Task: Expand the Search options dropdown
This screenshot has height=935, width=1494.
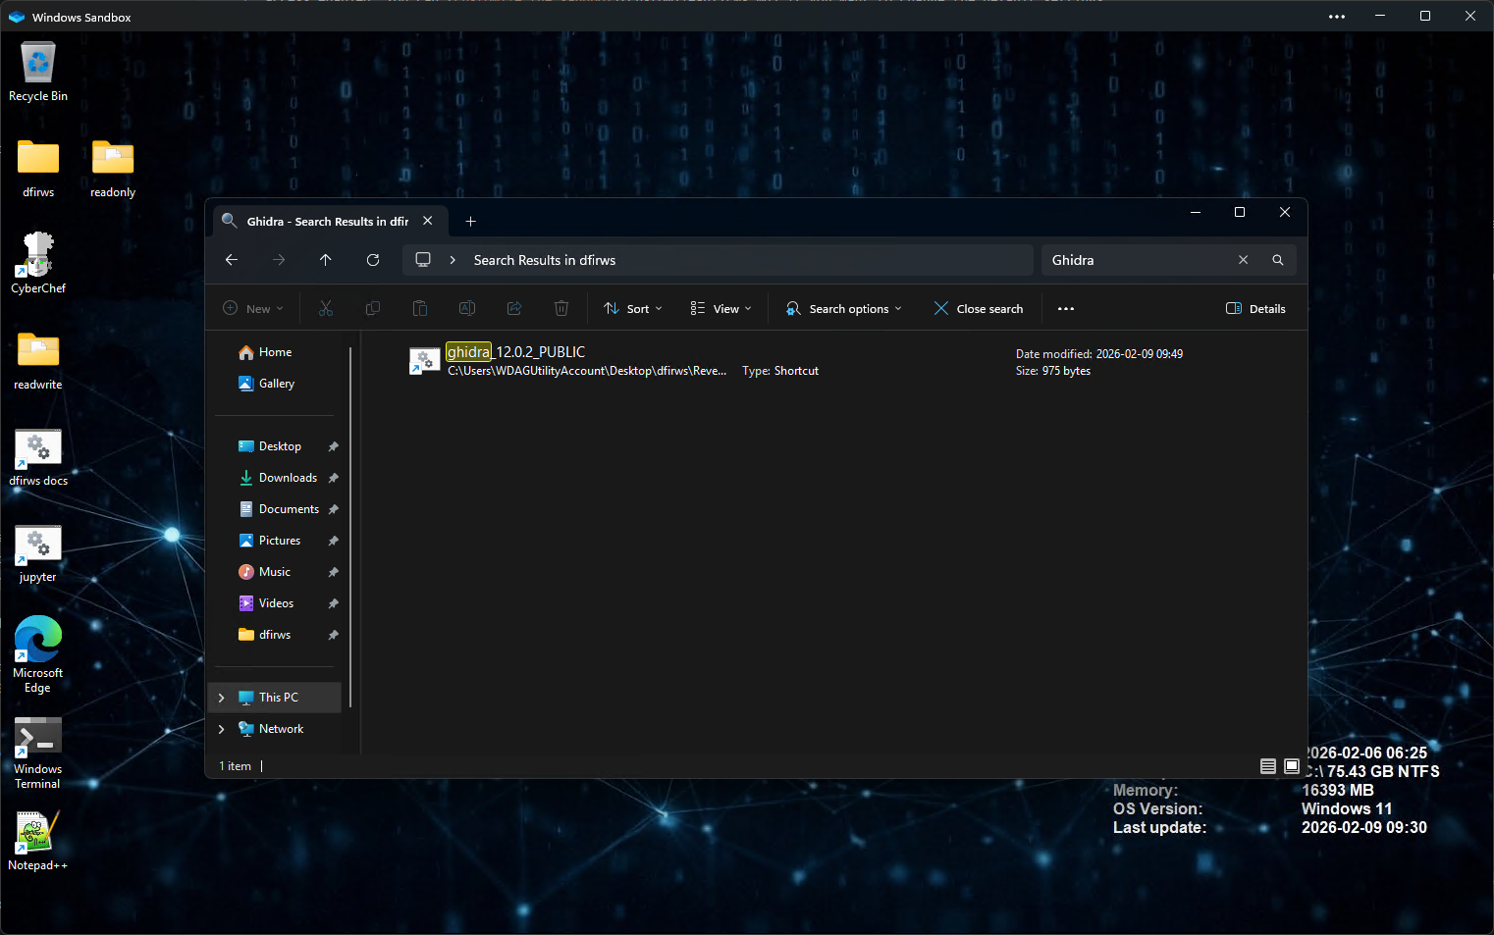Action: (843, 309)
